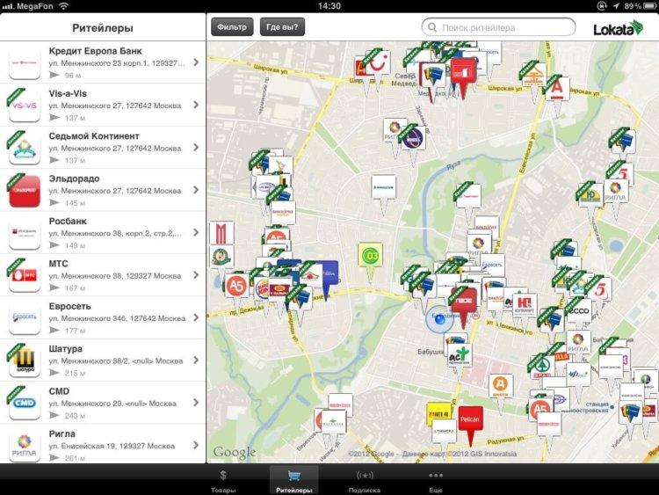Open the Подписка tab
The image size is (659, 495).
pos(365,481)
